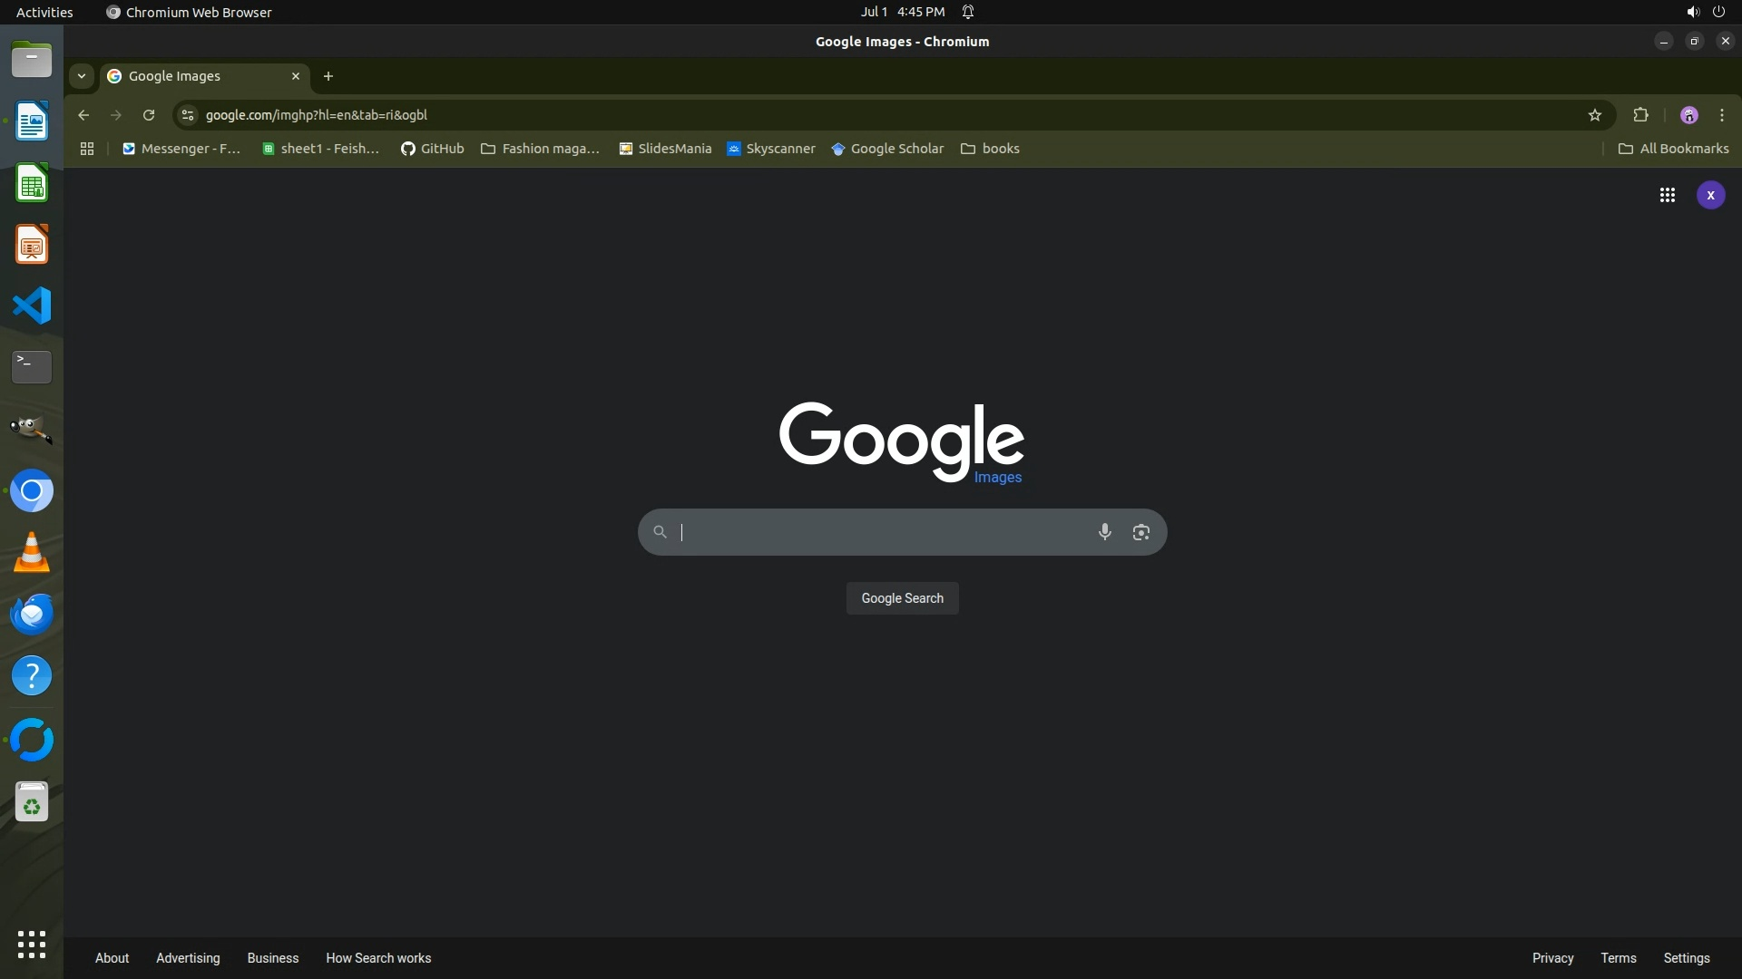Image resolution: width=1742 pixels, height=979 pixels.
Task: Click the voice search microphone icon
Action: (x=1104, y=532)
